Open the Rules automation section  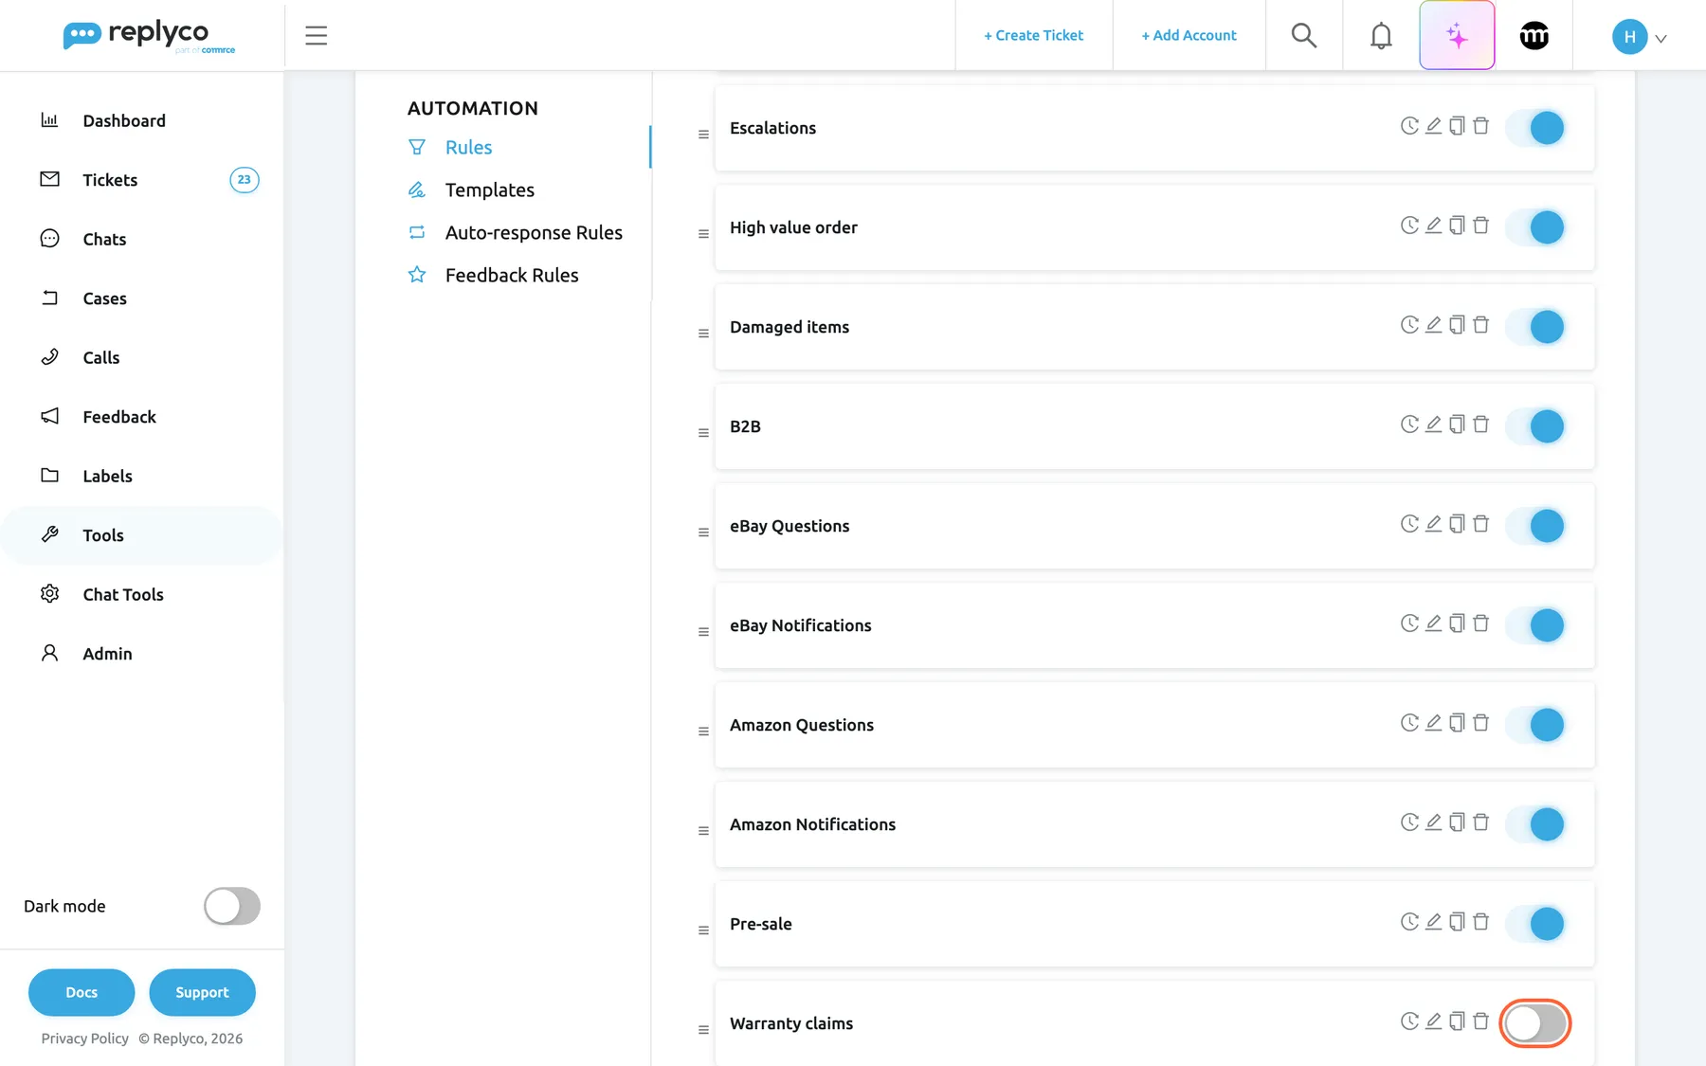point(468,147)
